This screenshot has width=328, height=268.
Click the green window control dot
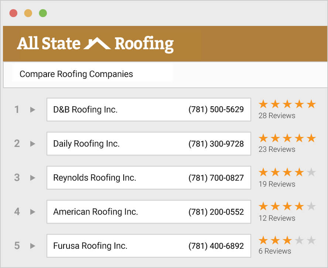tap(43, 13)
